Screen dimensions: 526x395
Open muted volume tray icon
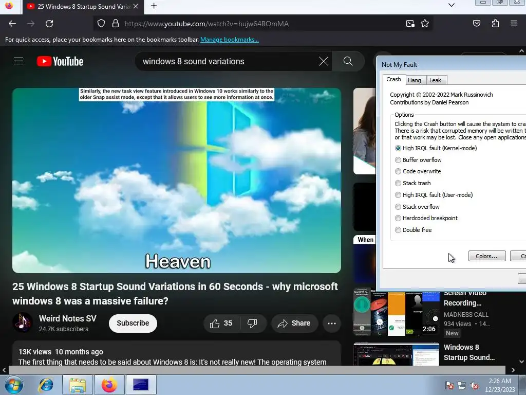[474, 386]
